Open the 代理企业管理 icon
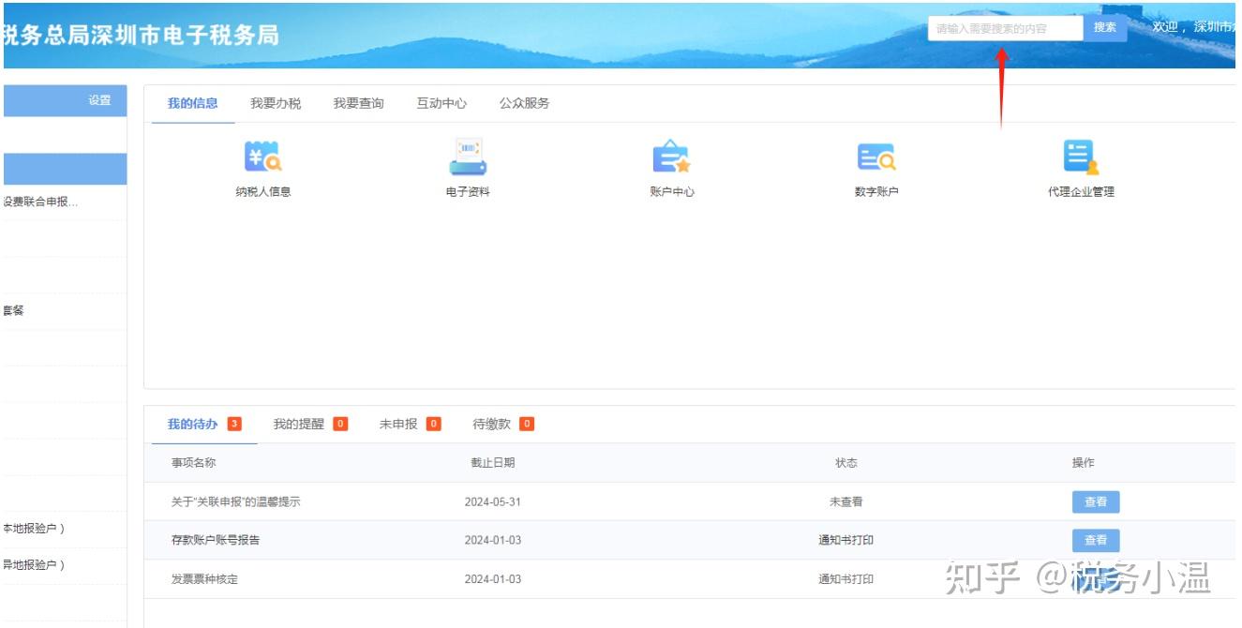Screen dimensions: 1242x628 [x=1081, y=157]
